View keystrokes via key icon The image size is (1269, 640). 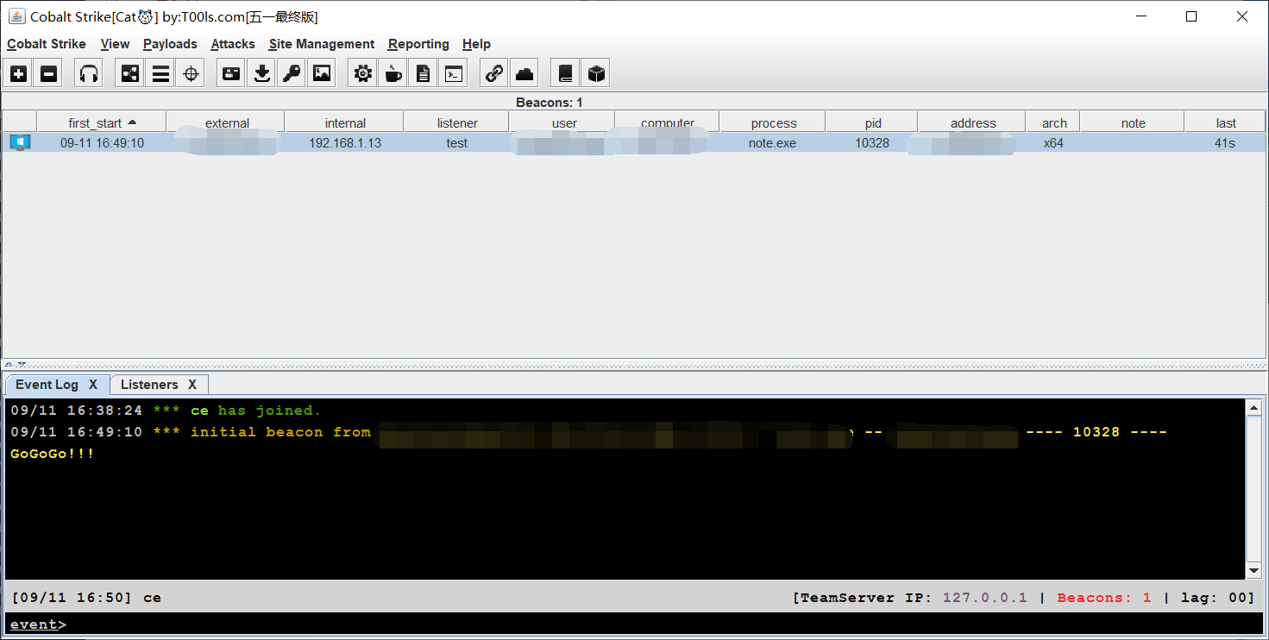(x=292, y=74)
